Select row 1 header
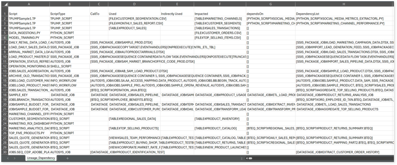This screenshot has width=397, height=165. click(4, 14)
